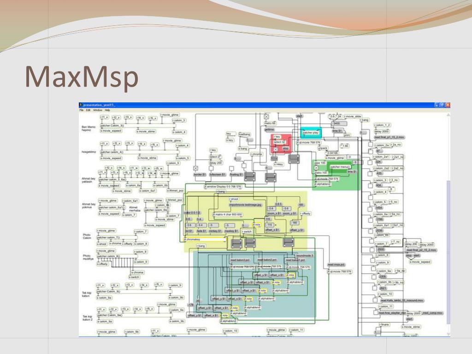Toggle the checkbox above border $1
Viewport: 472px width, 354px height.
pyautogui.click(x=195, y=169)
